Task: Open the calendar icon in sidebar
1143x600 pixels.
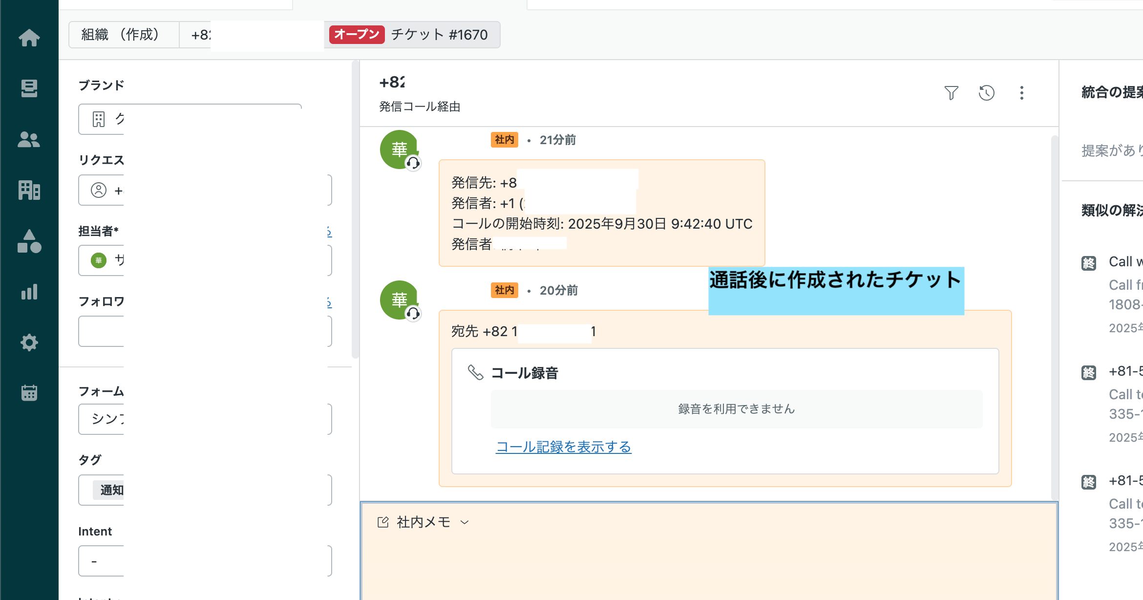Action: point(29,393)
